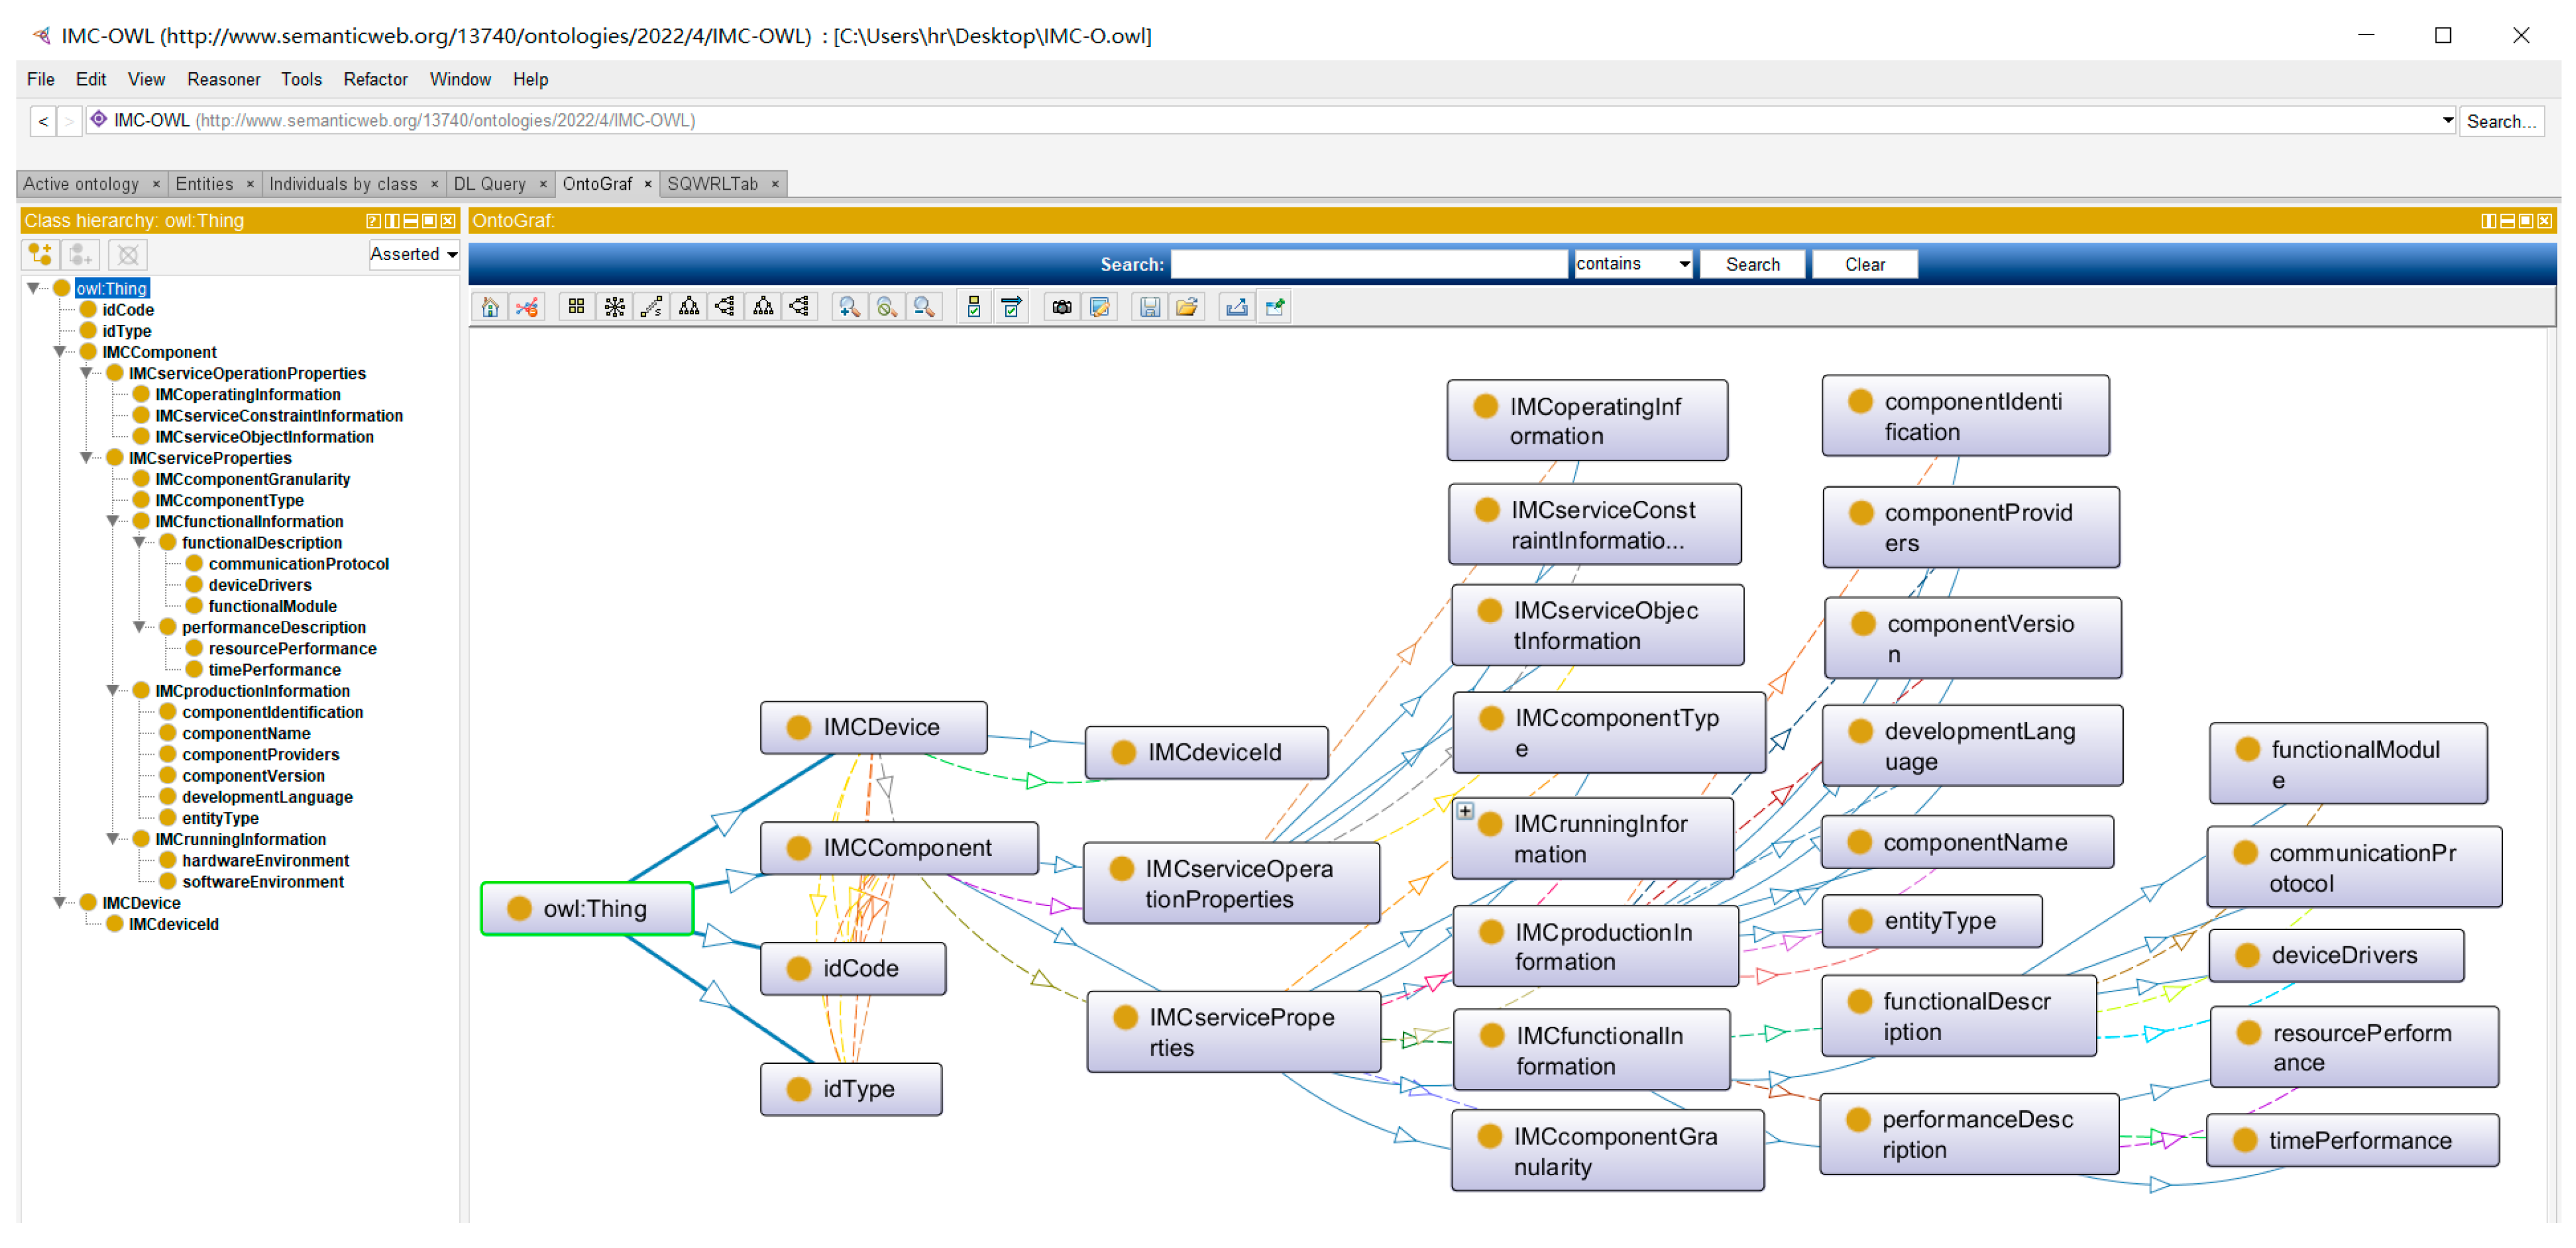Viewport: 2576px width, 1248px height.
Task: Apply the grid layout icon
Action: click(x=576, y=308)
